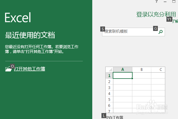Minimize the Excel window
The width and height of the screenshot is (178, 119).
pyautogui.click(x=165, y=1)
